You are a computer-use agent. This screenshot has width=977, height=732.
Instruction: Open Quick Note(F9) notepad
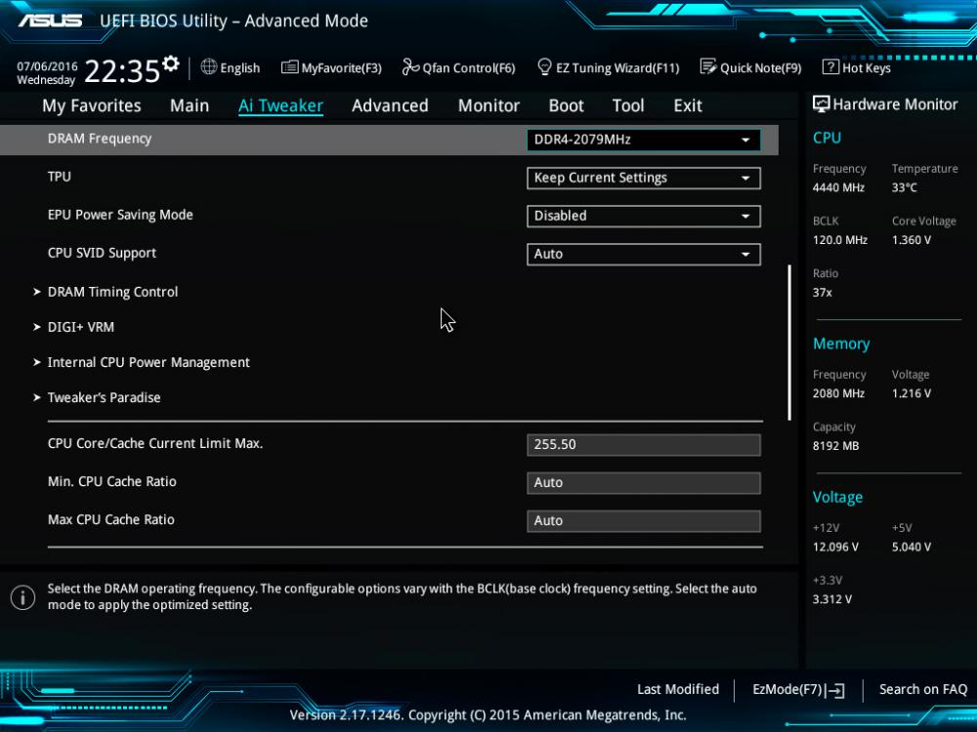tap(750, 68)
